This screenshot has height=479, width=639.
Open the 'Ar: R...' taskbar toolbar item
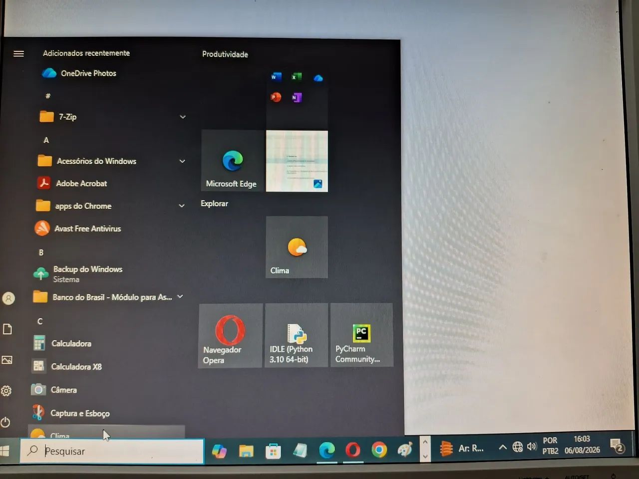pyautogui.click(x=462, y=448)
